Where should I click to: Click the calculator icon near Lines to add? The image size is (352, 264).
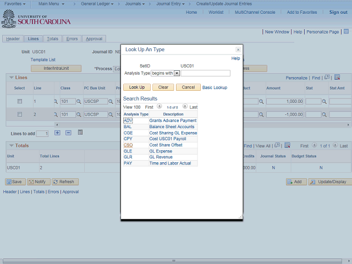click(80, 132)
